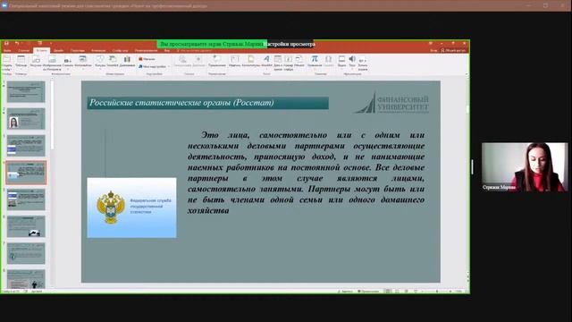Open My Add-ins dropdown
Screen dimensions: 572x322
pyautogui.click(x=154, y=66)
